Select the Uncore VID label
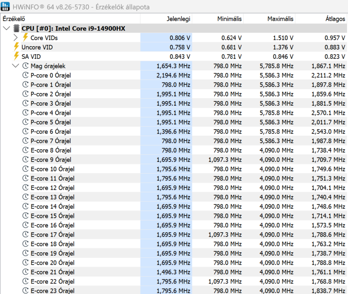Image resolution: width=348 pixels, height=294 pixels. click(37, 47)
